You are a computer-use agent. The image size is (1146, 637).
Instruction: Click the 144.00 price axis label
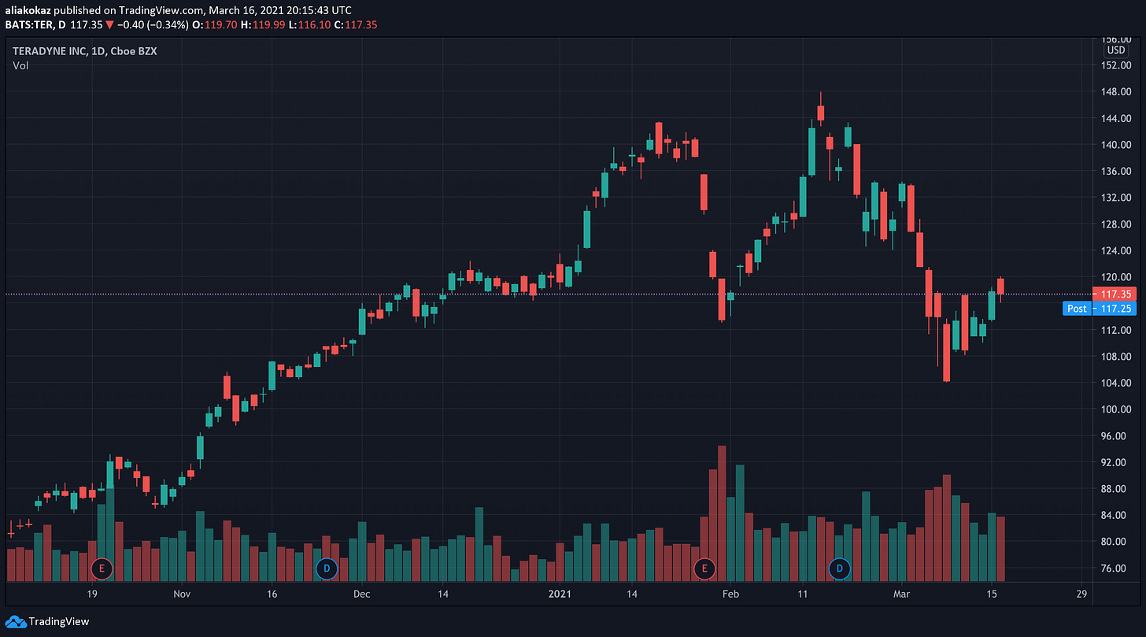point(1116,118)
